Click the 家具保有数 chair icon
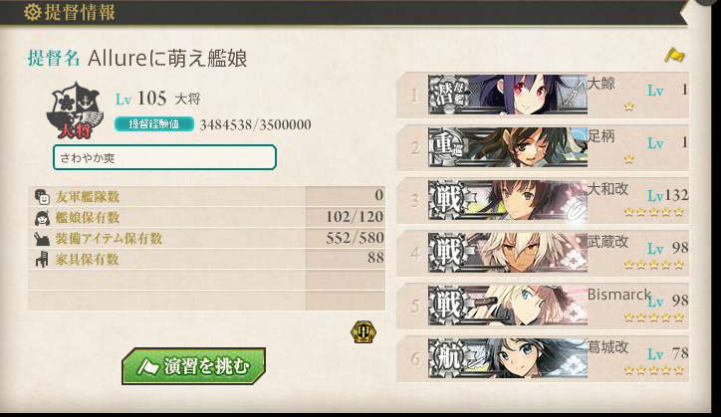The width and height of the screenshot is (721, 417). point(42,260)
